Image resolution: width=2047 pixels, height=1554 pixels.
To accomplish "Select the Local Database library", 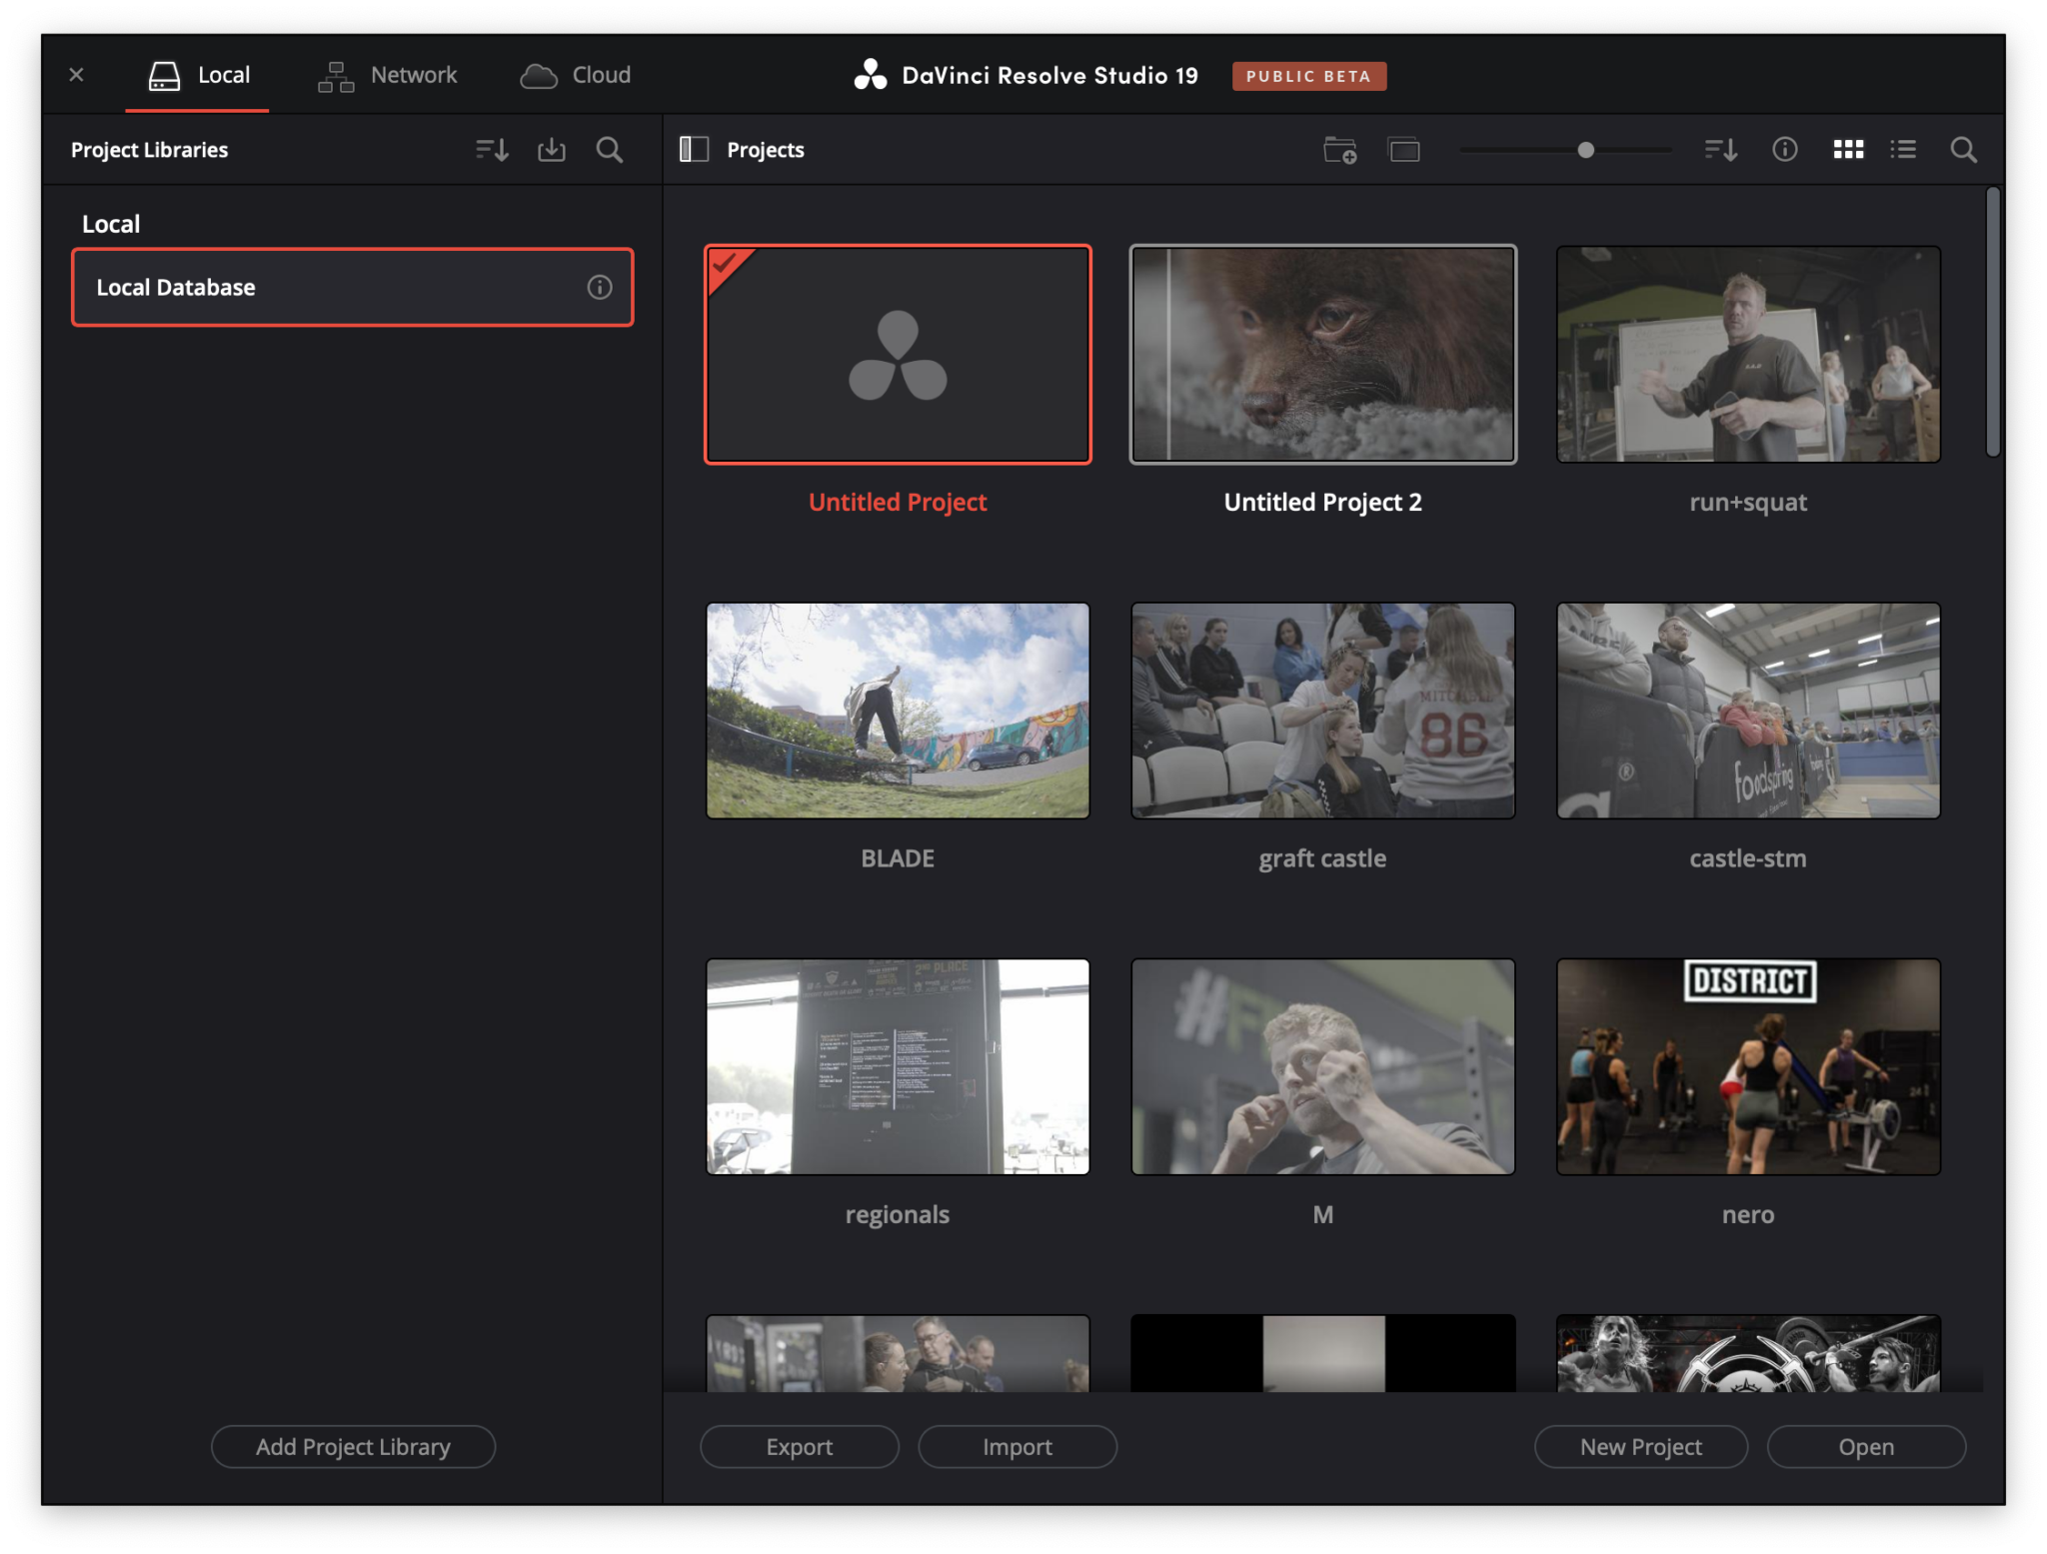I will pyautogui.click(x=352, y=288).
